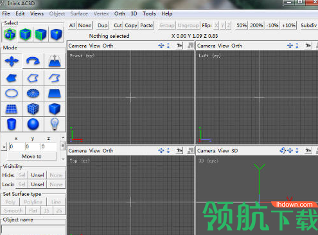
Task: Click the Paste button
Action: 146,25
